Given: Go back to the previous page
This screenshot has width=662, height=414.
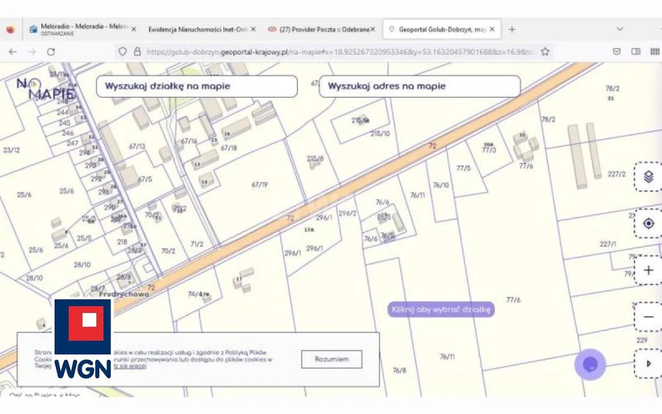Looking at the screenshot, I should click(x=13, y=52).
